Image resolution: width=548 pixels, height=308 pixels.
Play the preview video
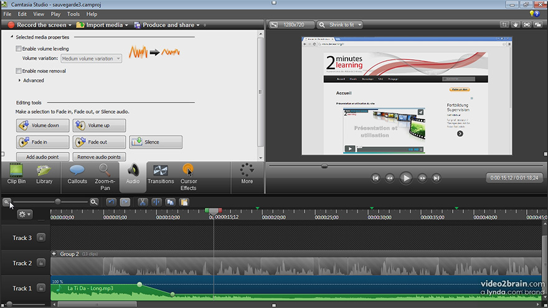coord(406,178)
